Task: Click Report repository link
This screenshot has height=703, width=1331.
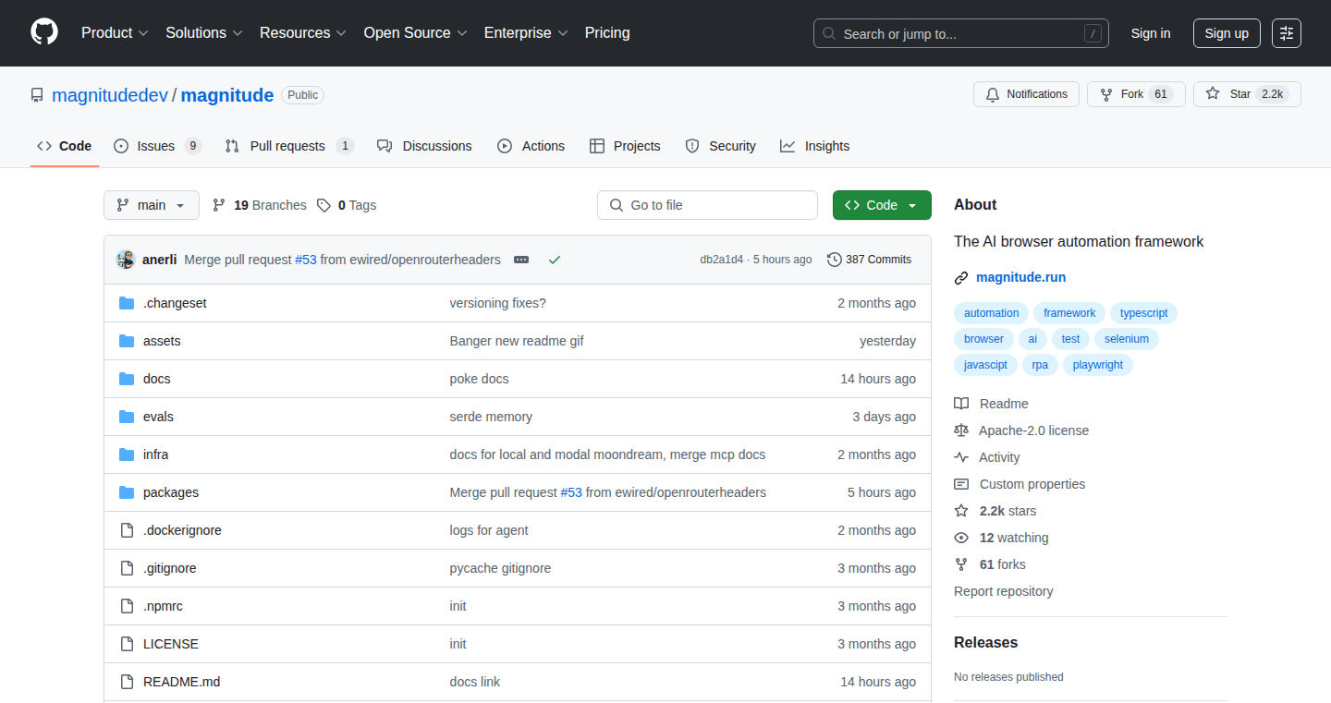Action: pos(1003,591)
